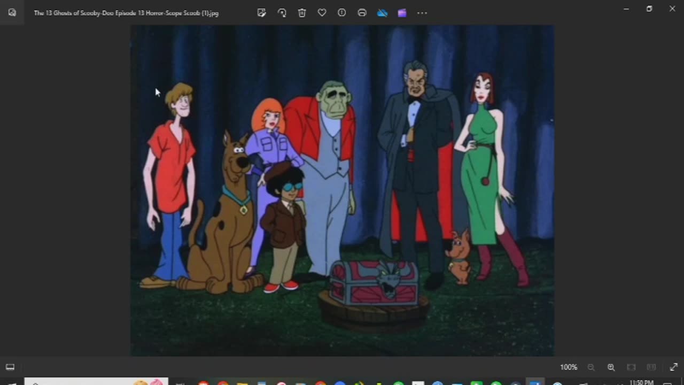The height and width of the screenshot is (385, 684).
Task: Click the 100% zoom level value
Action: [x=569, y=367]
